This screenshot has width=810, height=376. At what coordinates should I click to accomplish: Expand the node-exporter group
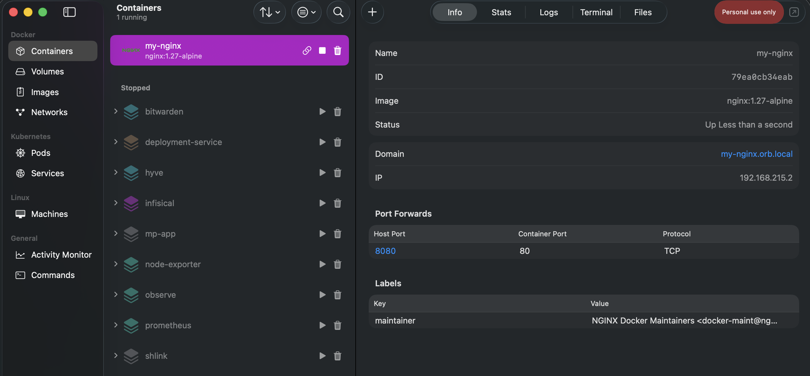click(116, 264)
